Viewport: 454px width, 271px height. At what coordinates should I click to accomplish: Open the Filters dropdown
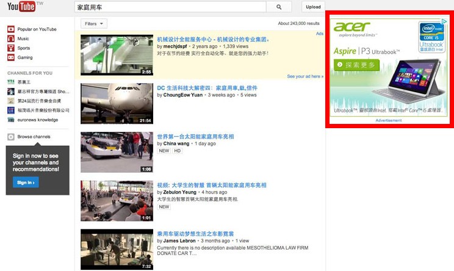tap(94, 24)
